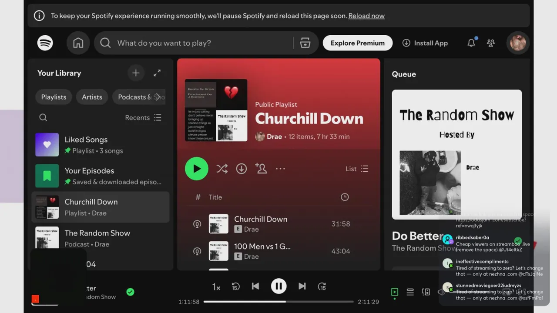The width and height of the screenshot is (557, 313).
Task: Open Your Episodes in library
Action: (x=101, y=176)
